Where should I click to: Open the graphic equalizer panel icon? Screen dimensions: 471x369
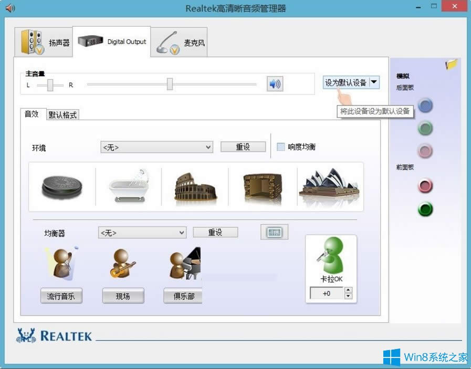[x=274, y=232]
